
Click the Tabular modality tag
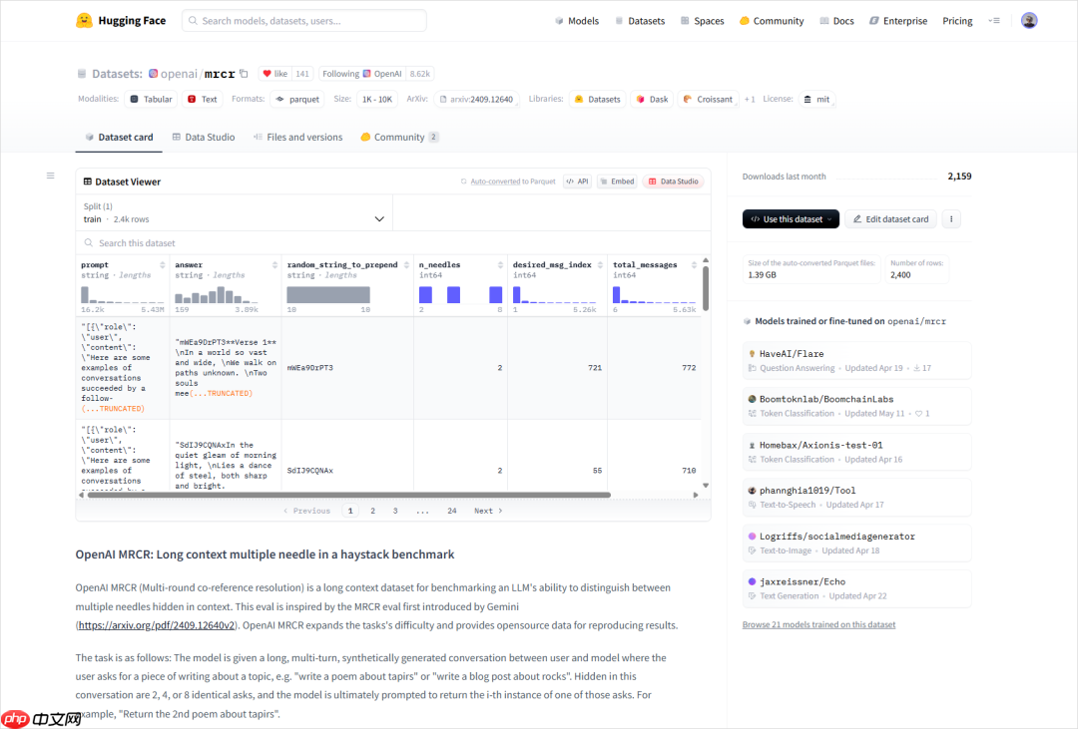tap(152, 99)
